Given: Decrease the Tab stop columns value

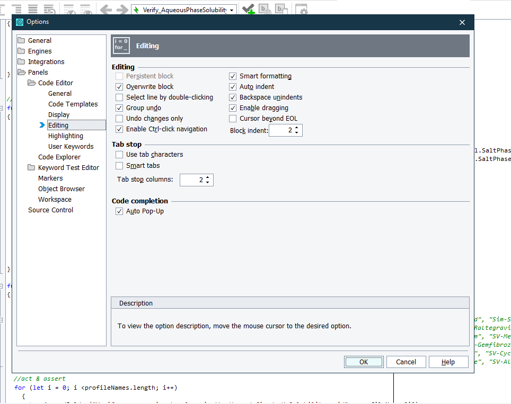Looking at the screenshot, I should (x=207, y=183).
